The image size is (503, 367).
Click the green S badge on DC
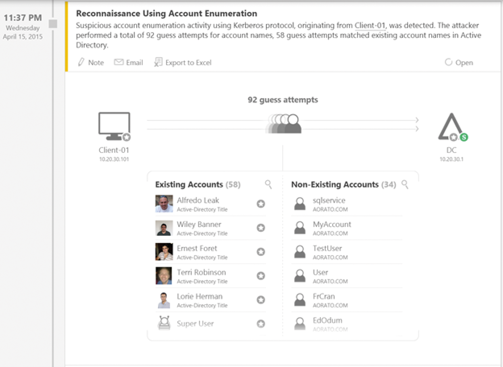click(464, 137)
